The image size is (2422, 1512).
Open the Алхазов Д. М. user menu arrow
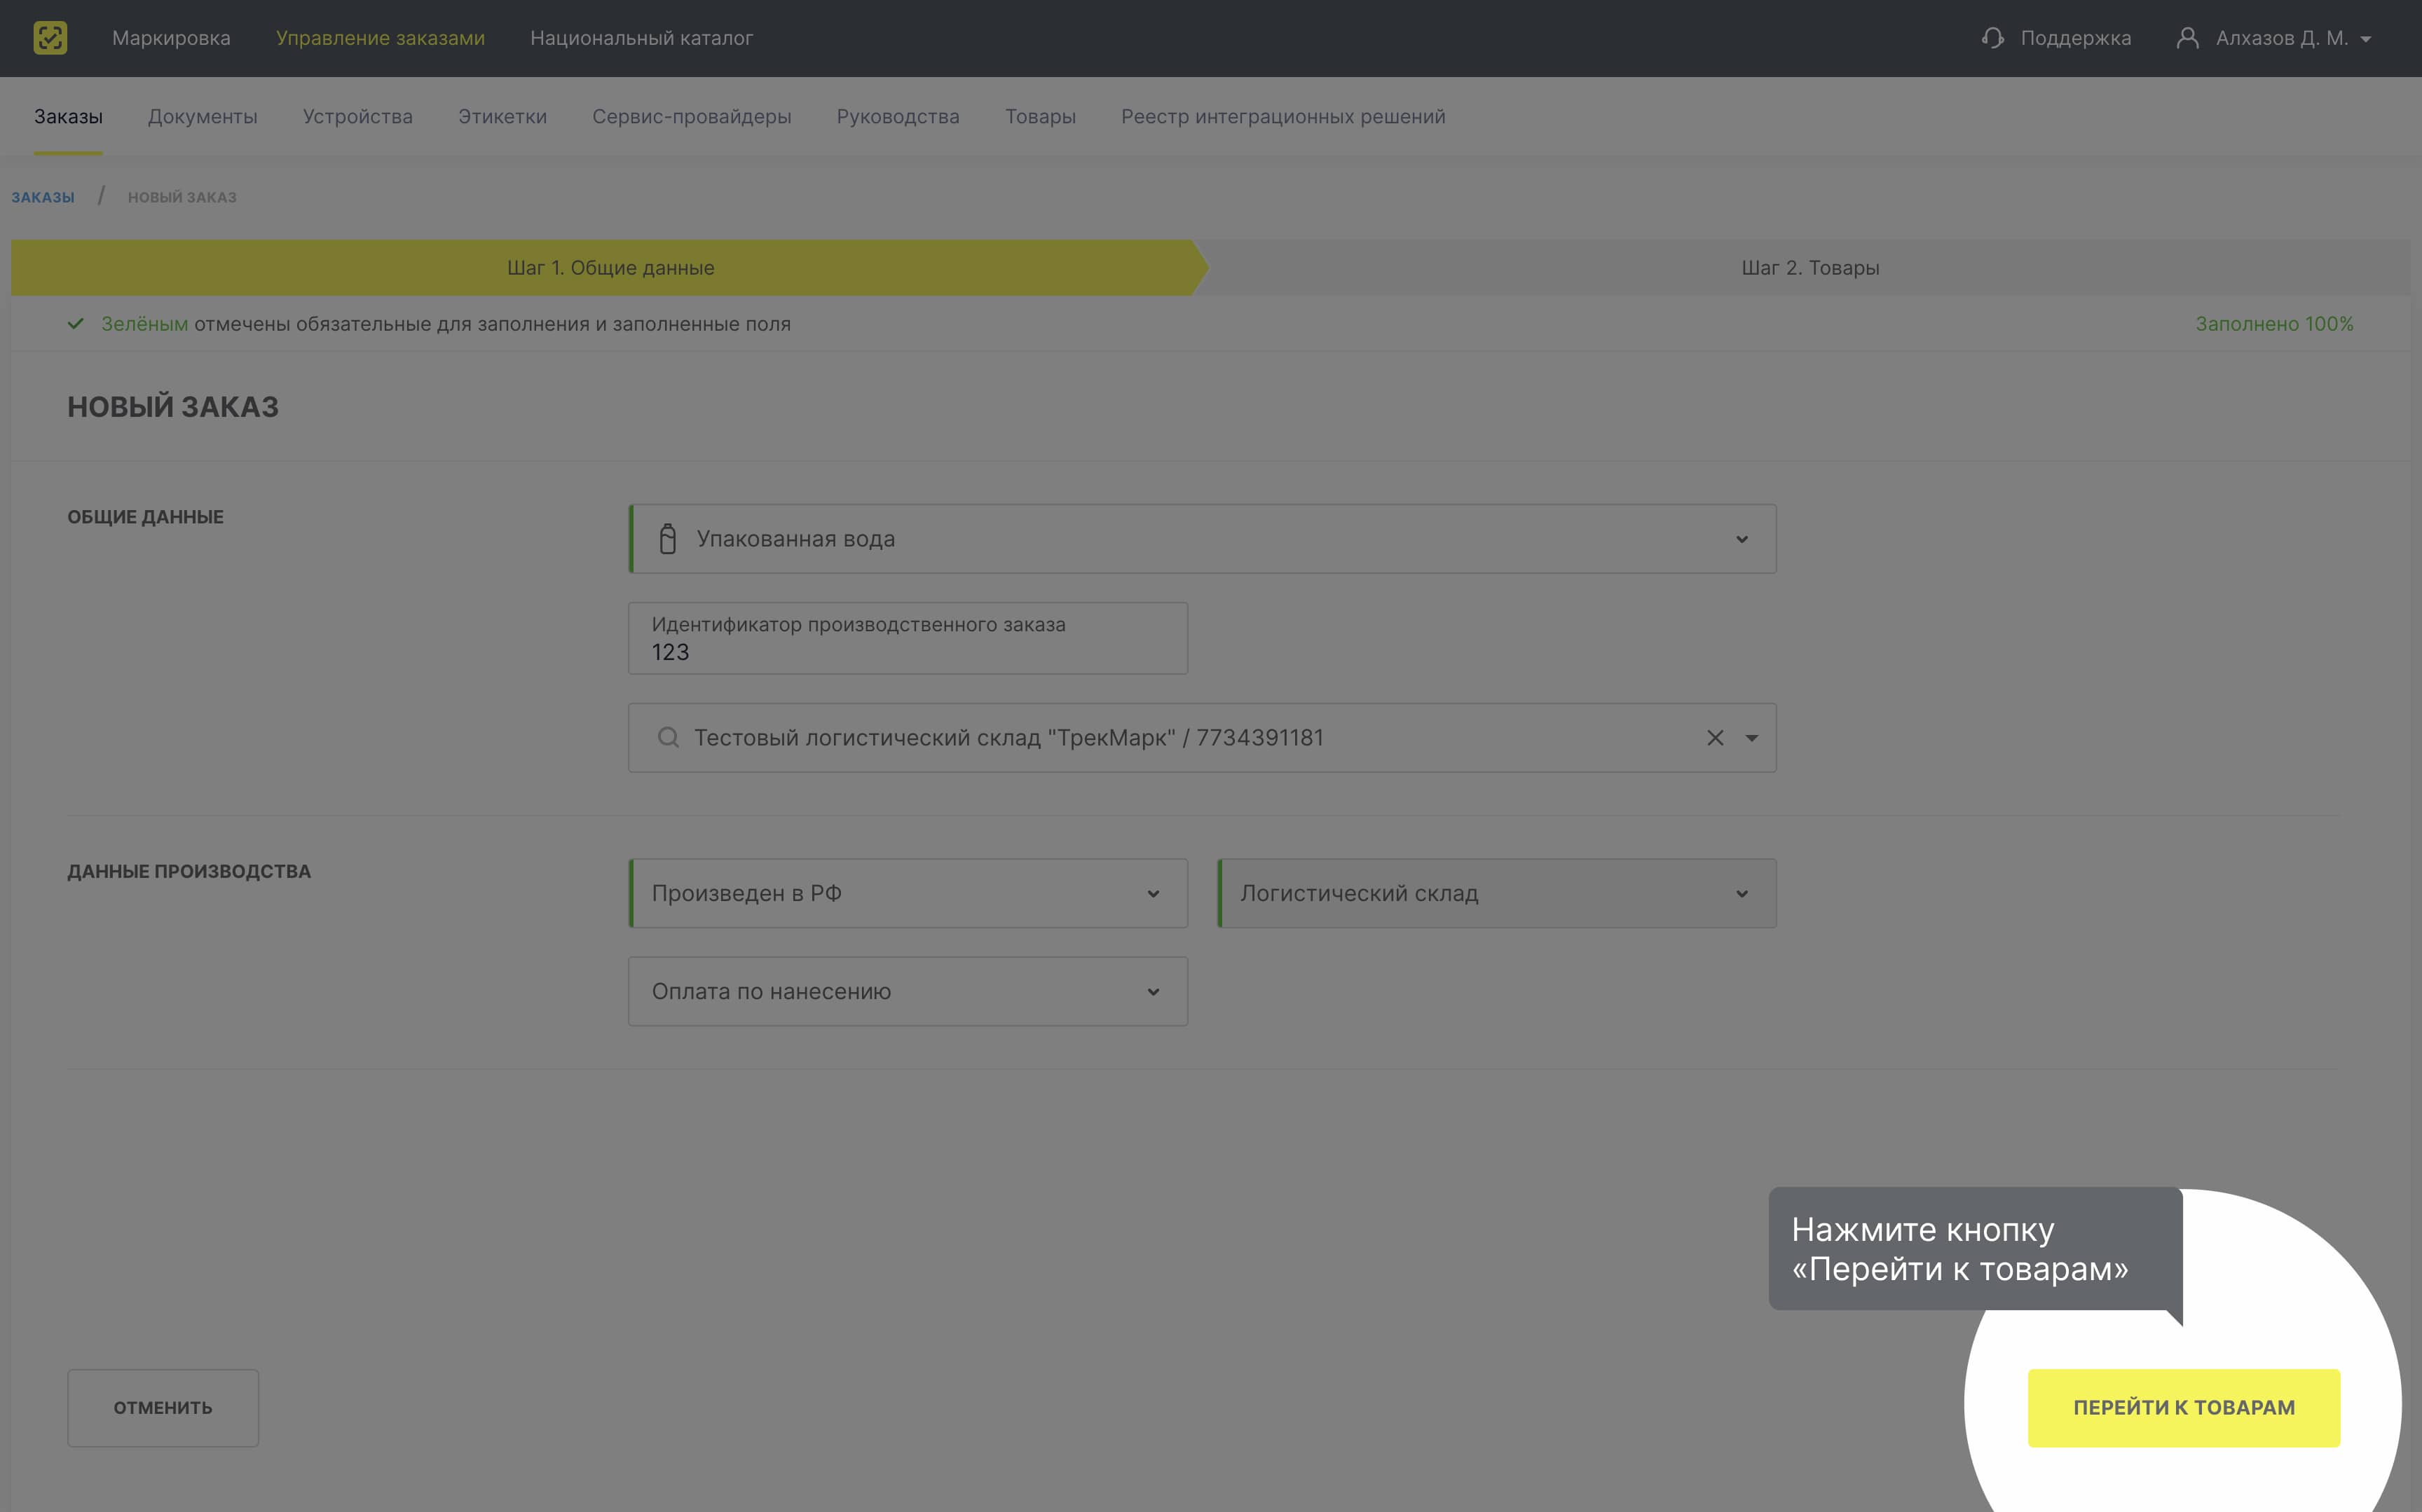(x=2366, y=39)
